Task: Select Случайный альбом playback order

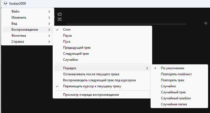Action: pyautogui.click(x=176, y=98)
